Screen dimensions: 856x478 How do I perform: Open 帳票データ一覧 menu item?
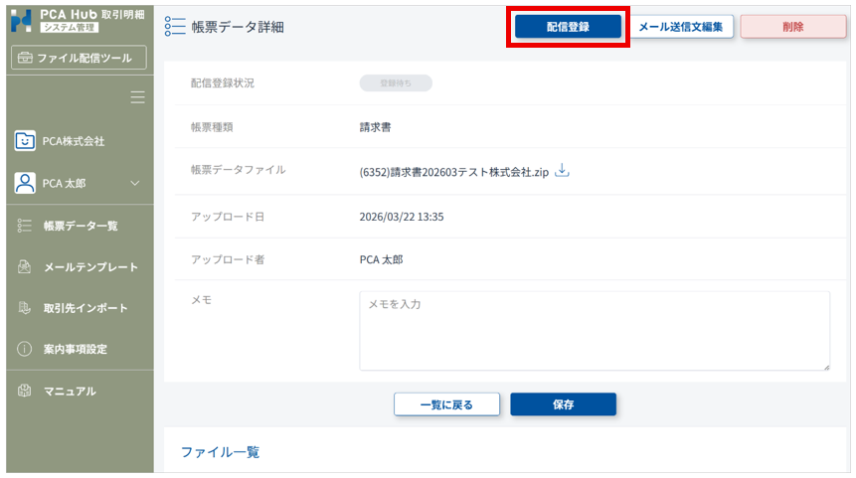click(x=81, y=226)
